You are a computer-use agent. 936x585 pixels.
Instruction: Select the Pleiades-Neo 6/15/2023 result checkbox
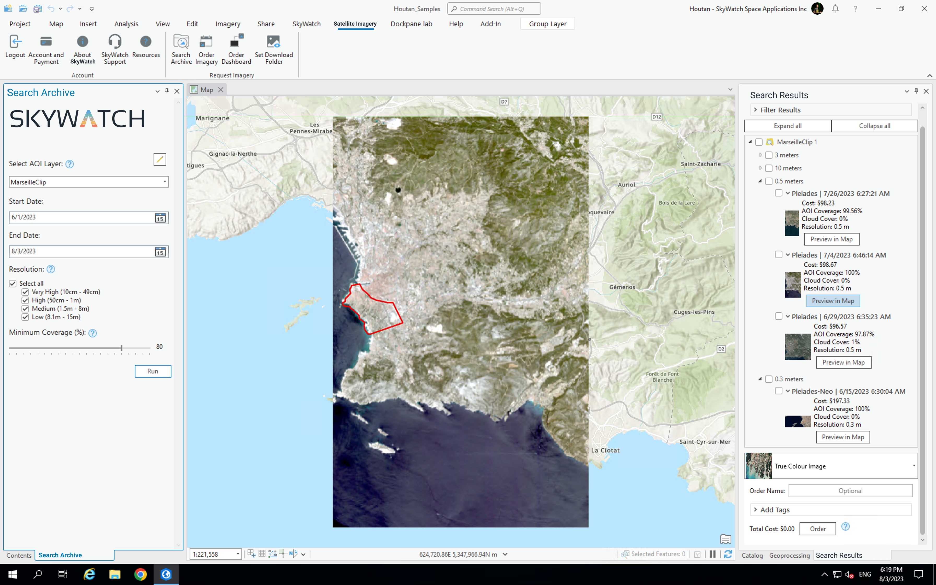click(779, 391)
